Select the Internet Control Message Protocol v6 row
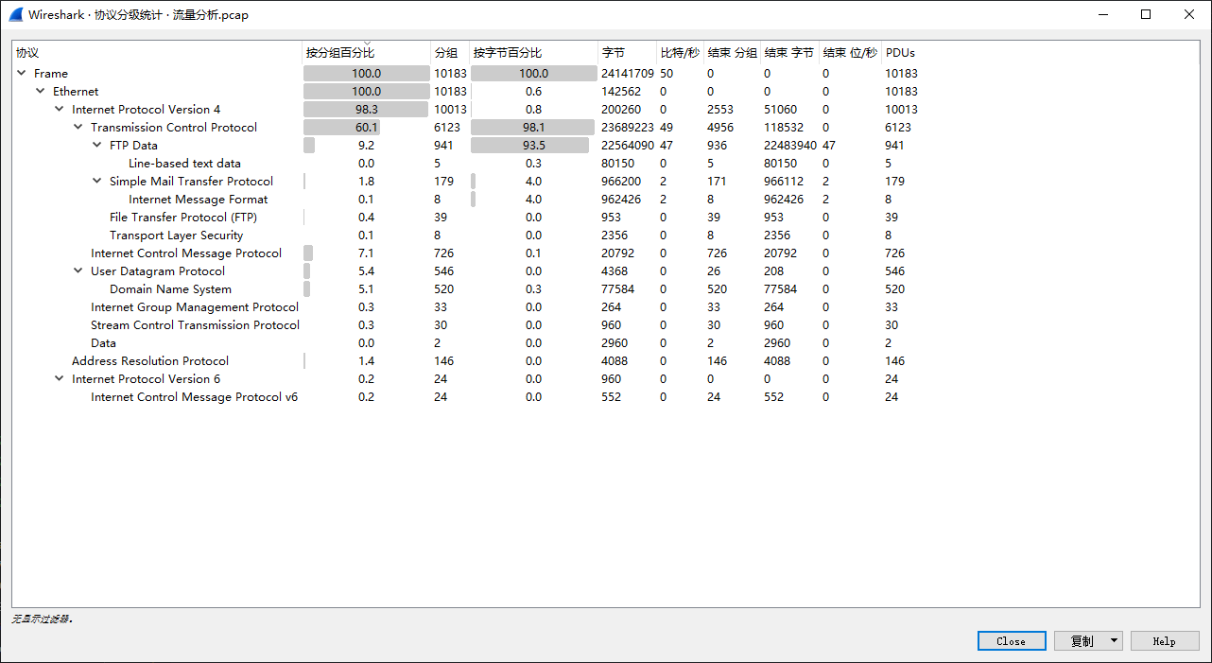Screen dimensions: 1212x663 [x=605, y=396]
